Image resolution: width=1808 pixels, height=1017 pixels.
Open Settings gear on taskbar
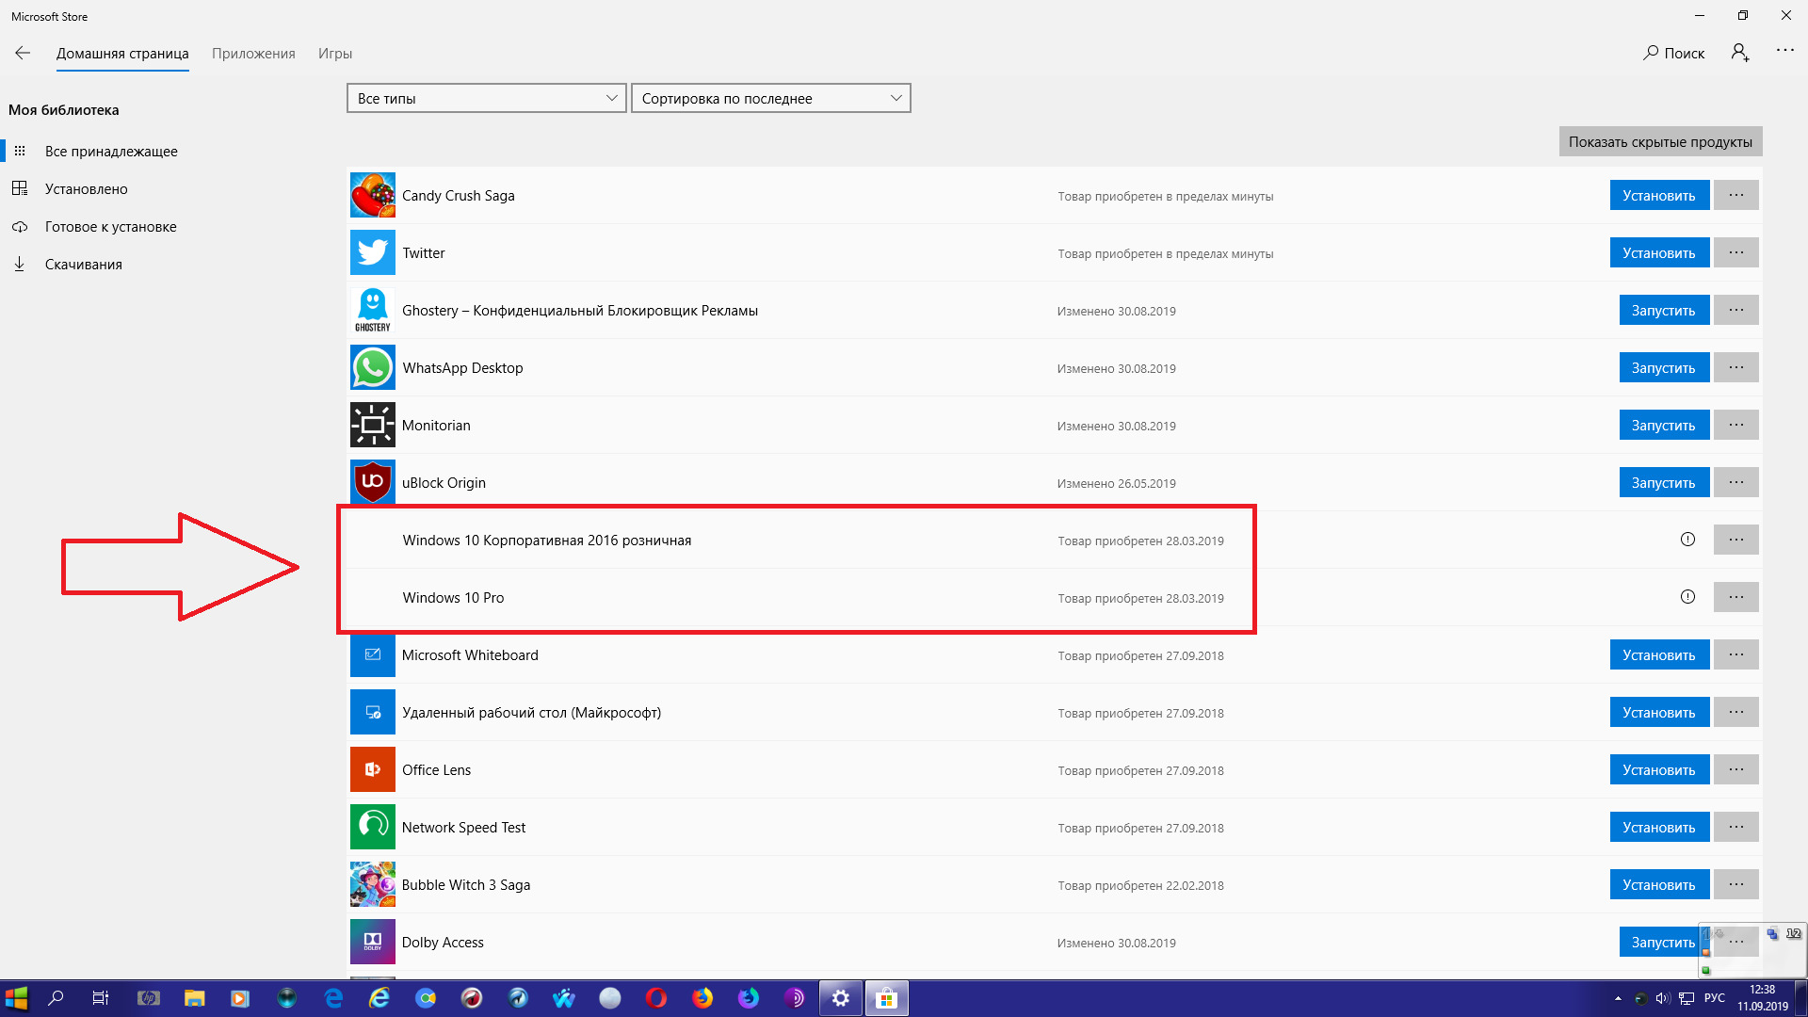click(841, 998)
